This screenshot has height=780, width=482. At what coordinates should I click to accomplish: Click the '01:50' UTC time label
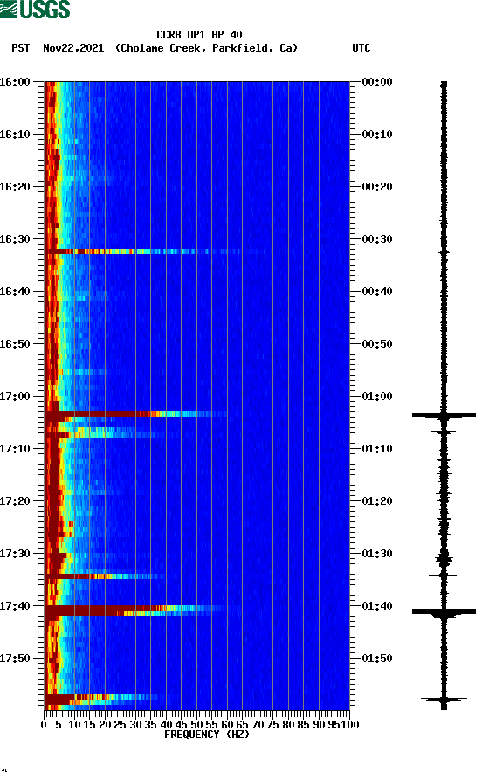[x=377, y=658]
